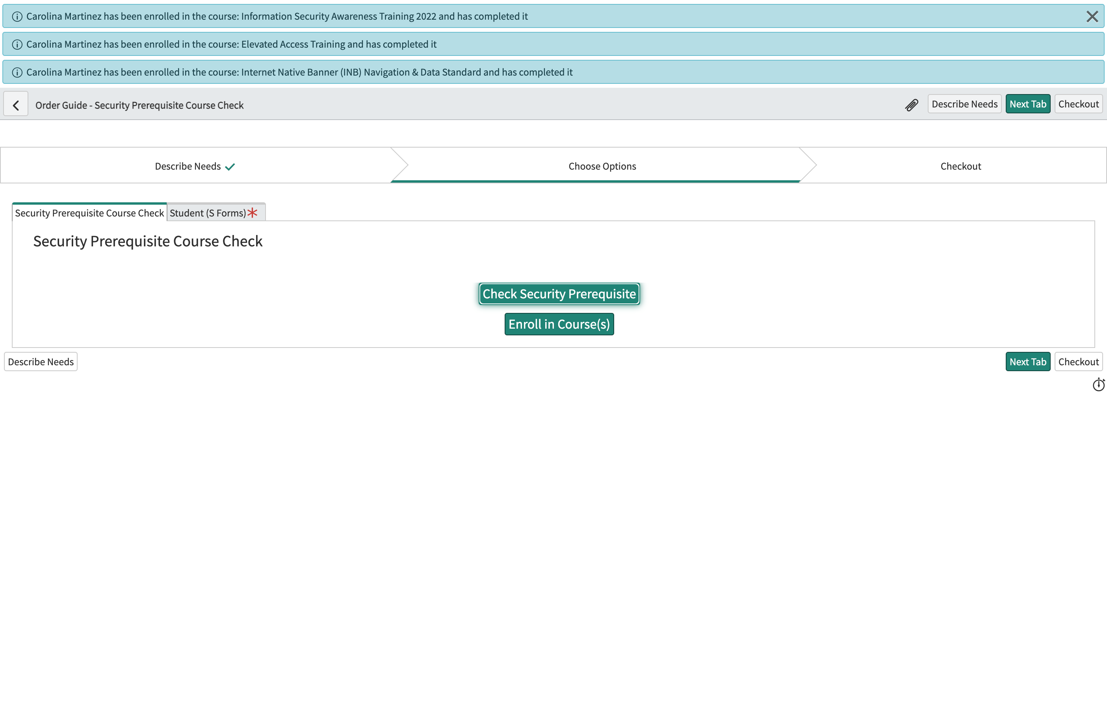The height and width of the screenshot is (725, 1107).
Task: Click the red asterisk on Student (S Forms) tab
Action: click(x=253, y=213)
